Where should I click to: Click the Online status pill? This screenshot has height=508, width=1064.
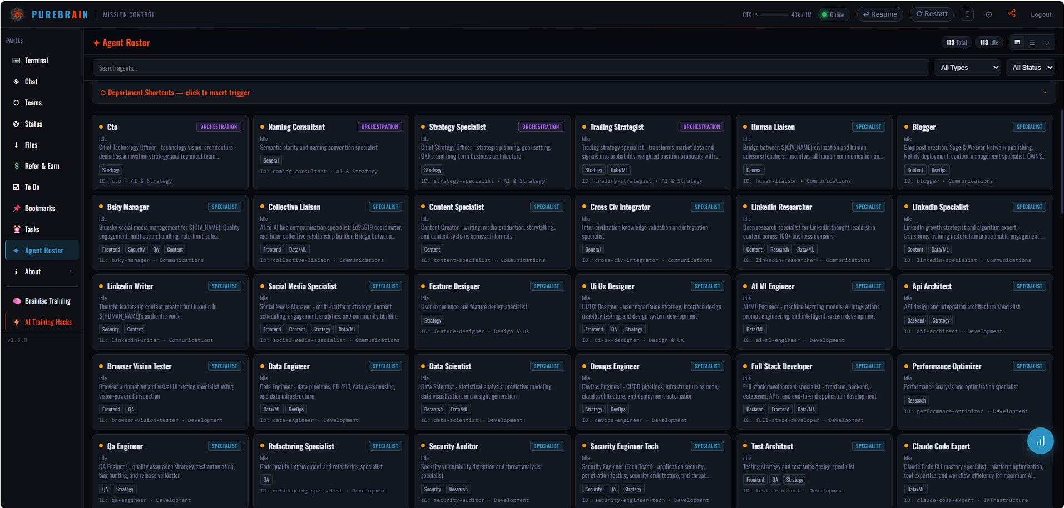833,14
